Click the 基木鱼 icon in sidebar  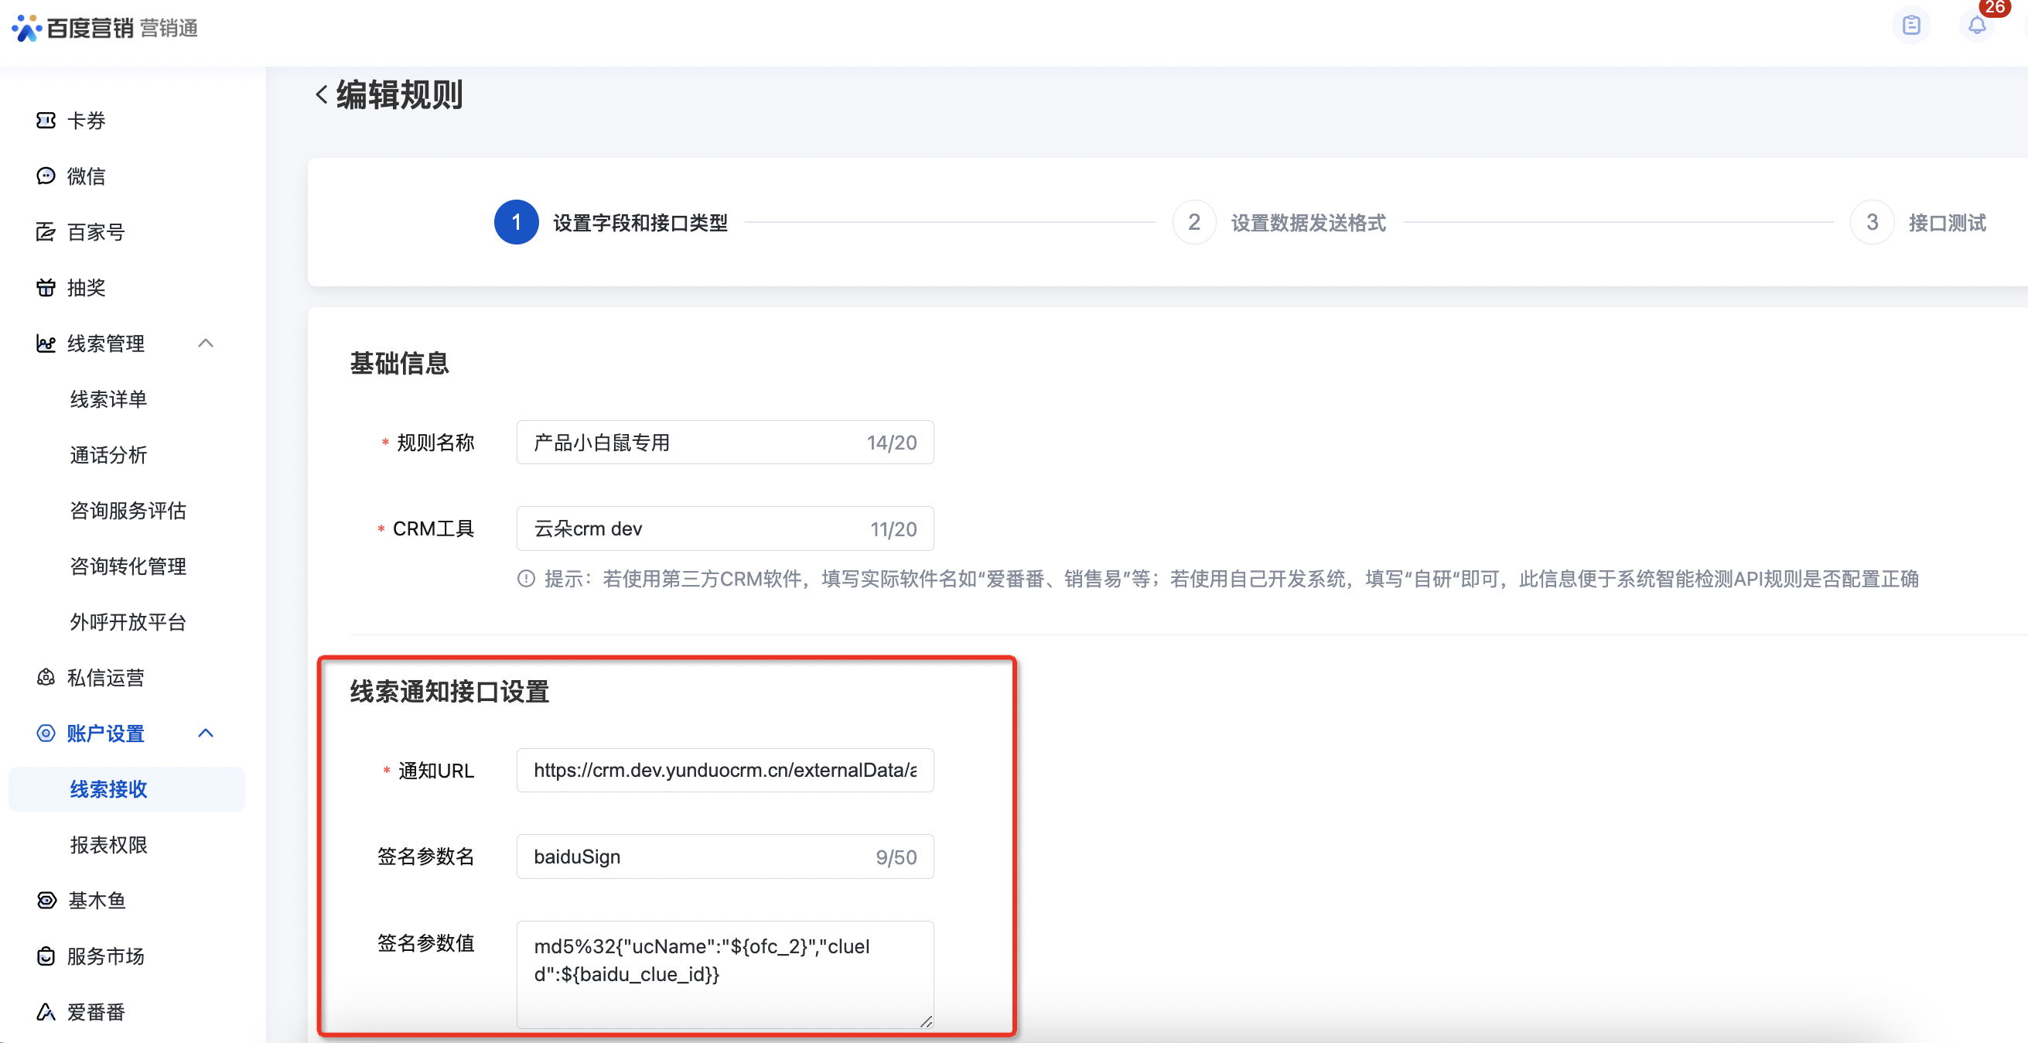(46, 901)
